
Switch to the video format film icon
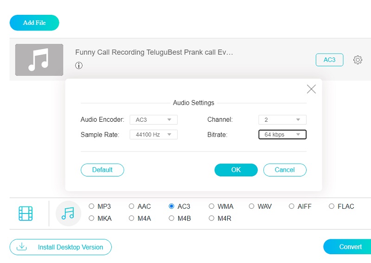[26, 213]
